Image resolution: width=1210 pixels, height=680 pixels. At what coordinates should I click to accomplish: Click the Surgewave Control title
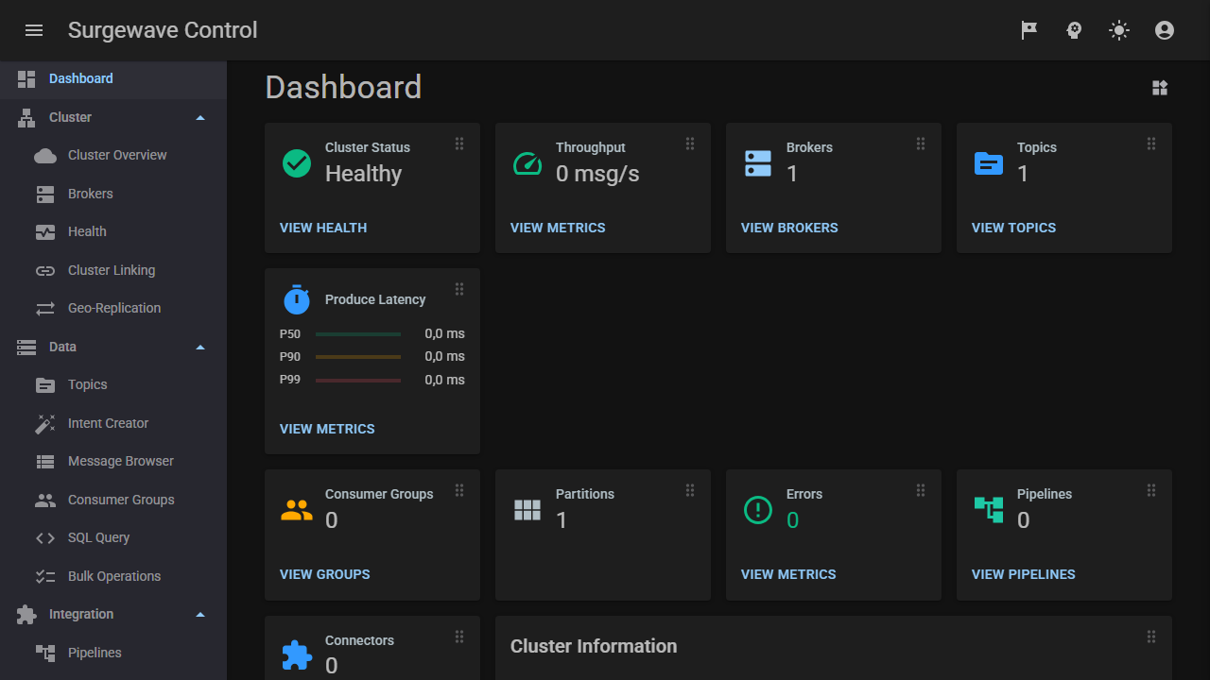pos(163,30)
